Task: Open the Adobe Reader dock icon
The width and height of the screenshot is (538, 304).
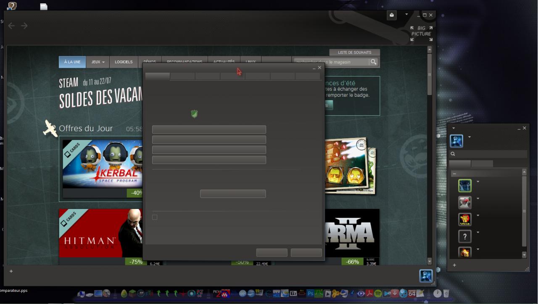Action: pos(369,293)
